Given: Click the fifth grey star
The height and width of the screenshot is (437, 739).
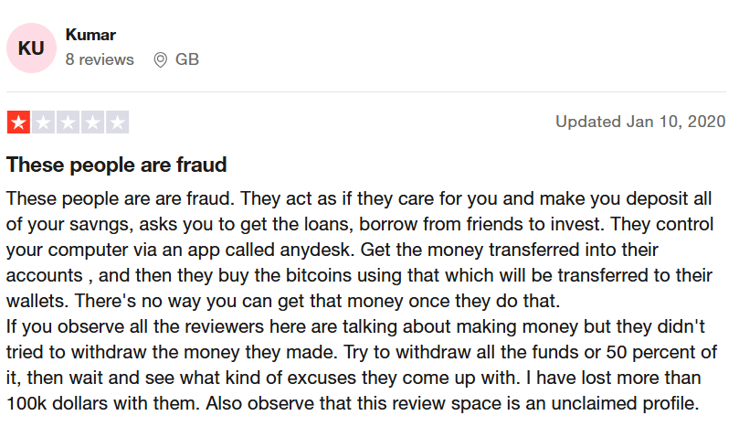Looking at the screenshot, I should 117,123.
